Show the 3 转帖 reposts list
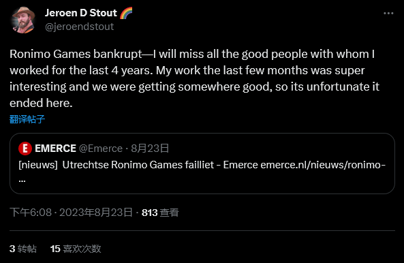This screenshot has height=263, width=404. (23, 249)
